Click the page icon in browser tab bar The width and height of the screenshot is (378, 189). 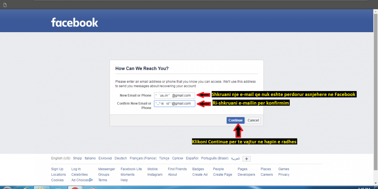5,5
